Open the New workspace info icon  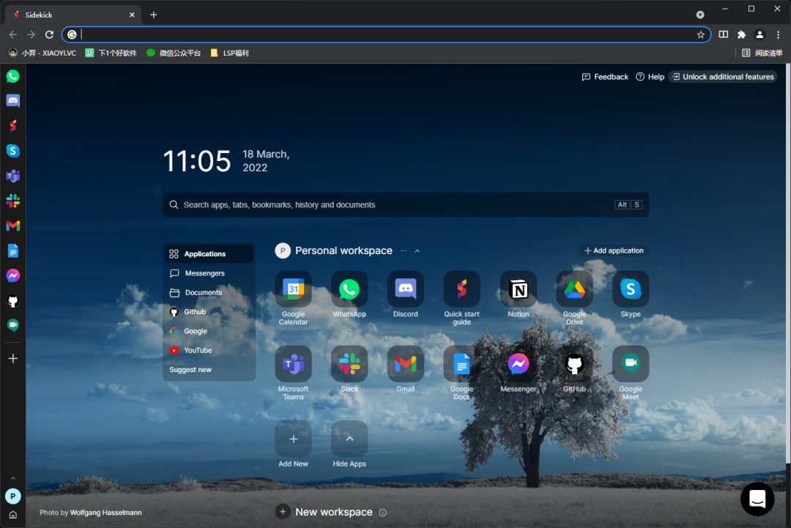pos(383,513)
